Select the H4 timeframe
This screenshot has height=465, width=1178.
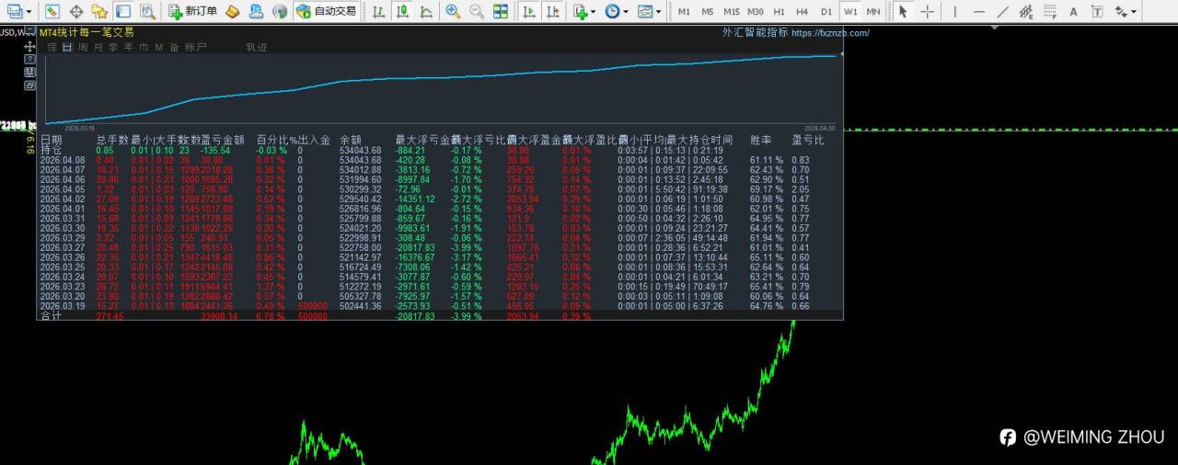click(803, 11)
